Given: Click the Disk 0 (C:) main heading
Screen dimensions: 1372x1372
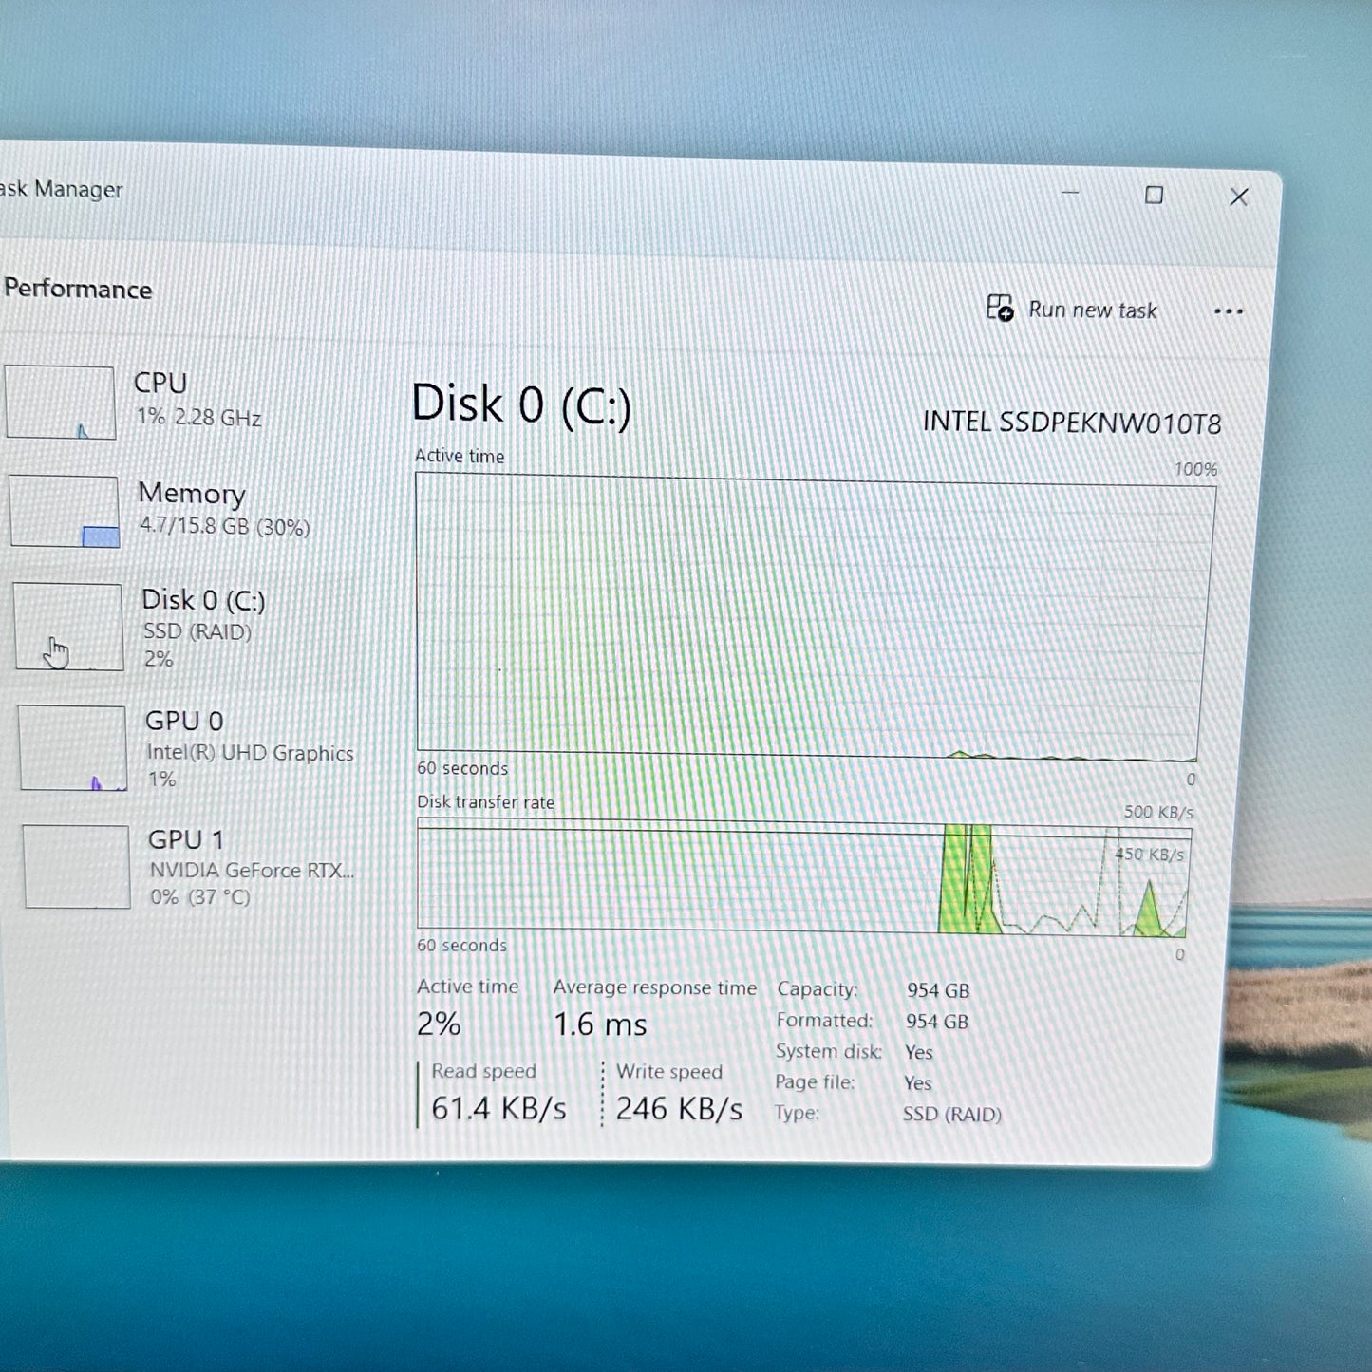Looking at the screenshot, I should (521, 404).
